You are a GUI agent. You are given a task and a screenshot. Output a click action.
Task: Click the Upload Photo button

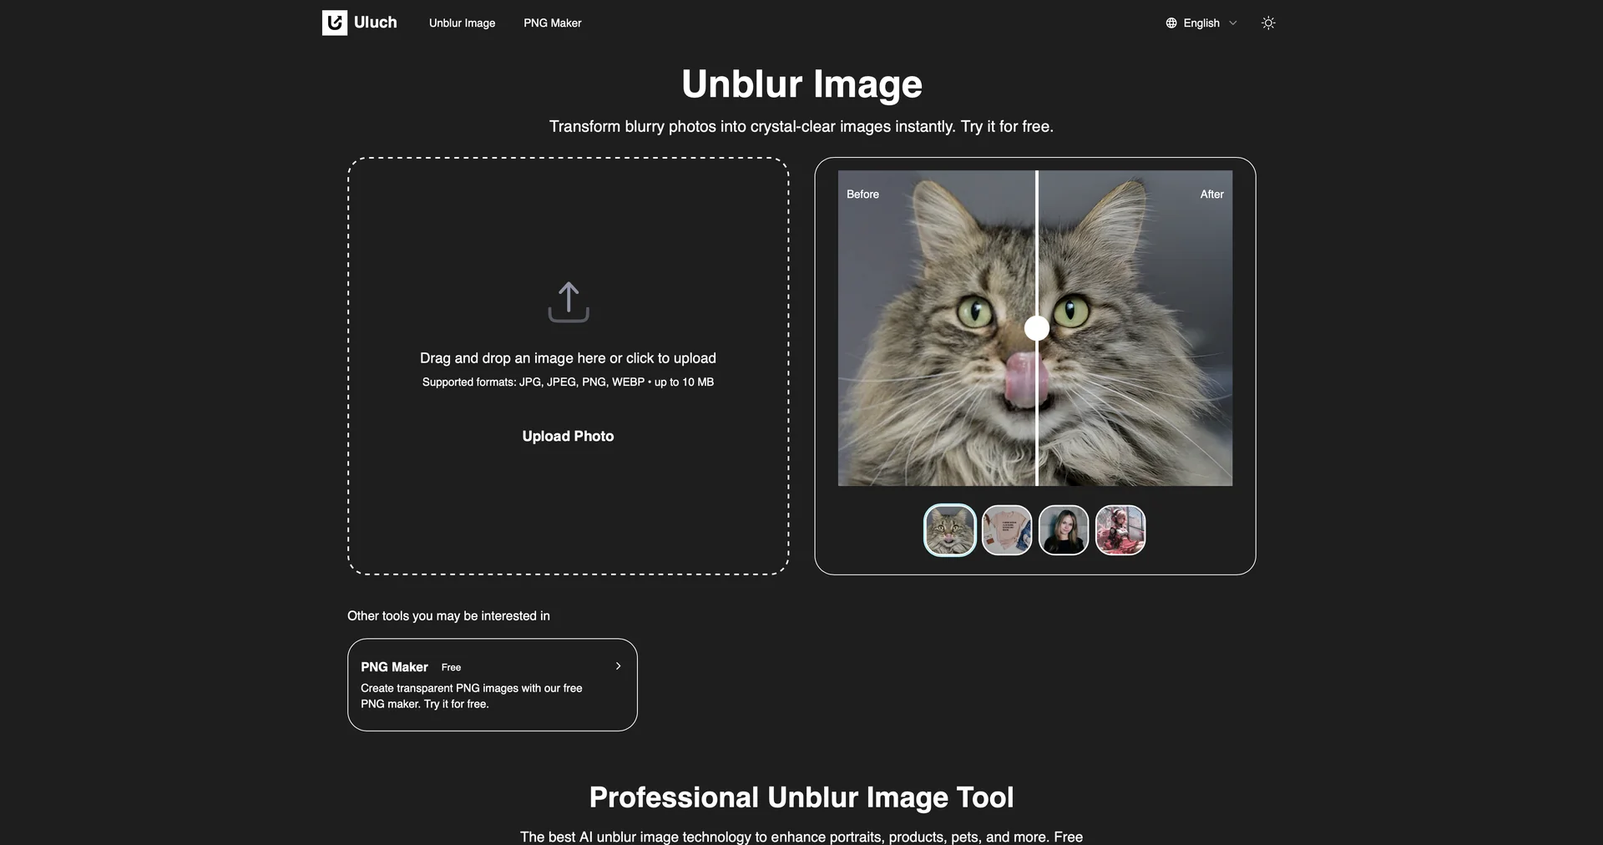(568, 436)
